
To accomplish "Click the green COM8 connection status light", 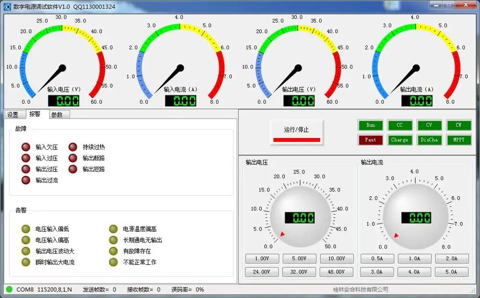I will [9, 289].
